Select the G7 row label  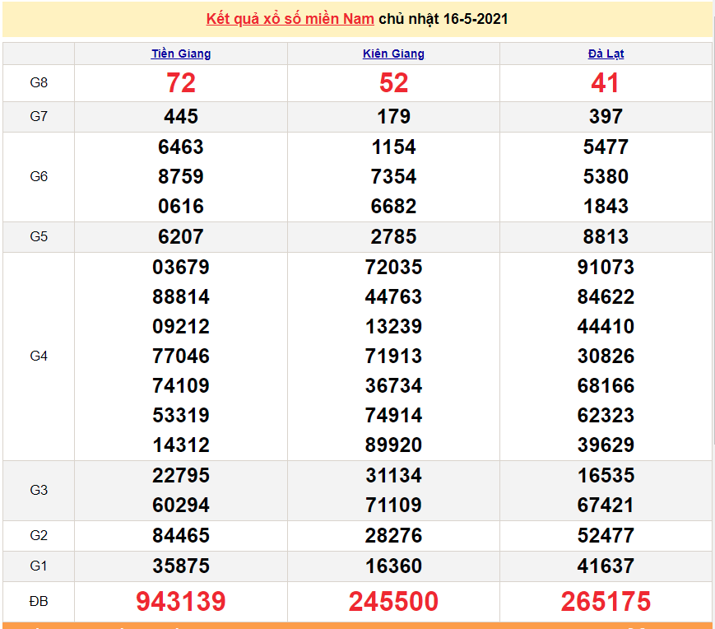pos(39,117)
